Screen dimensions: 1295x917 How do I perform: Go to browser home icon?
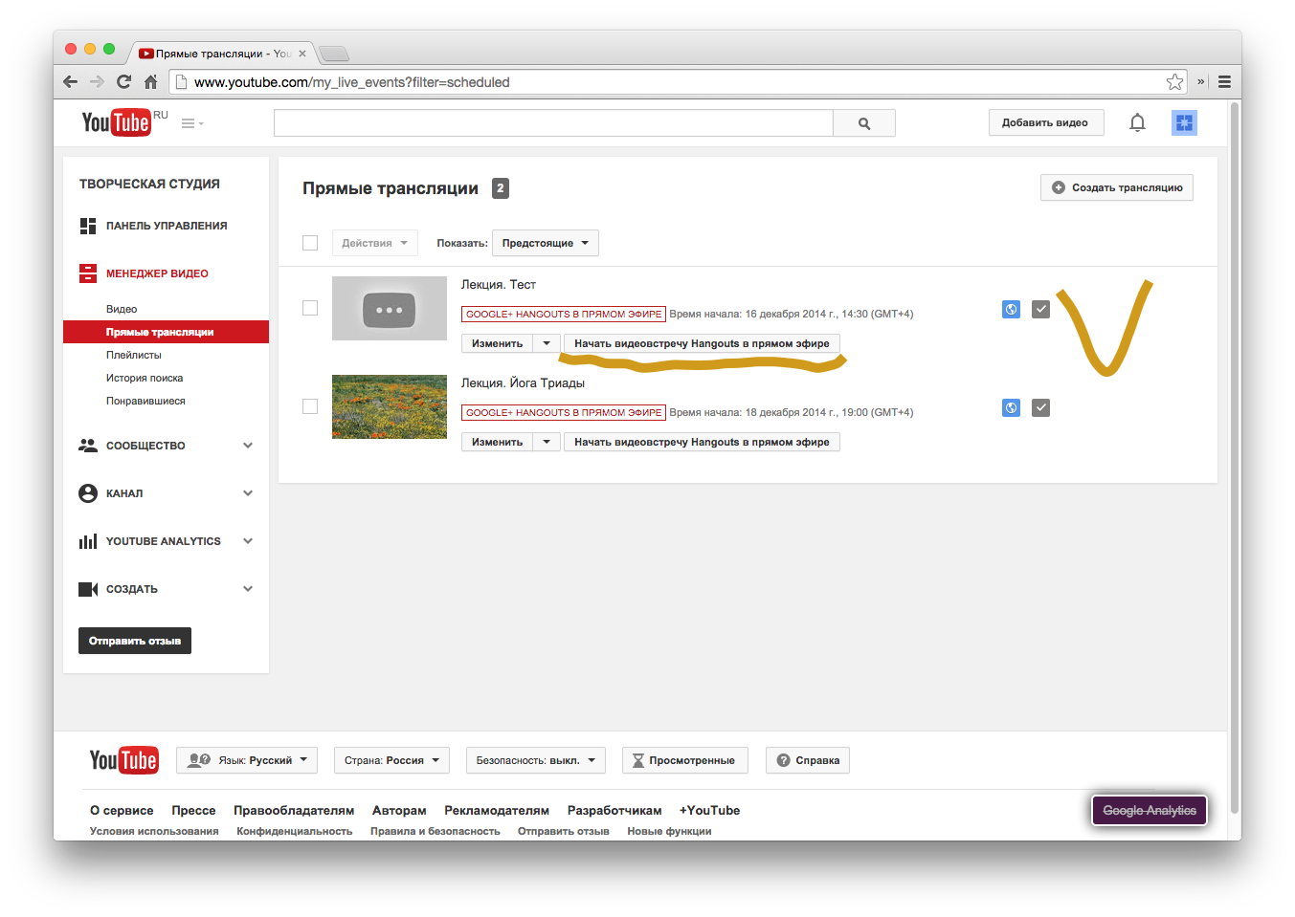coord(150,82)
